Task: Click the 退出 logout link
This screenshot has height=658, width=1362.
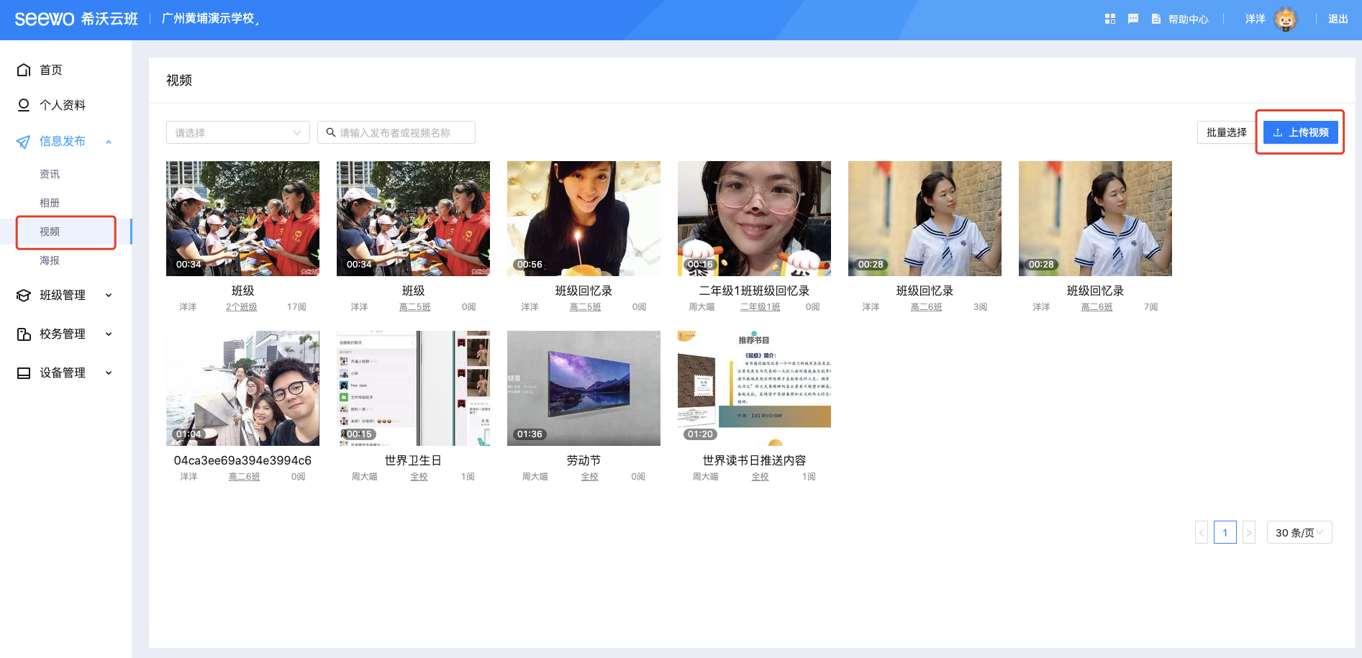Action: 1338,19
